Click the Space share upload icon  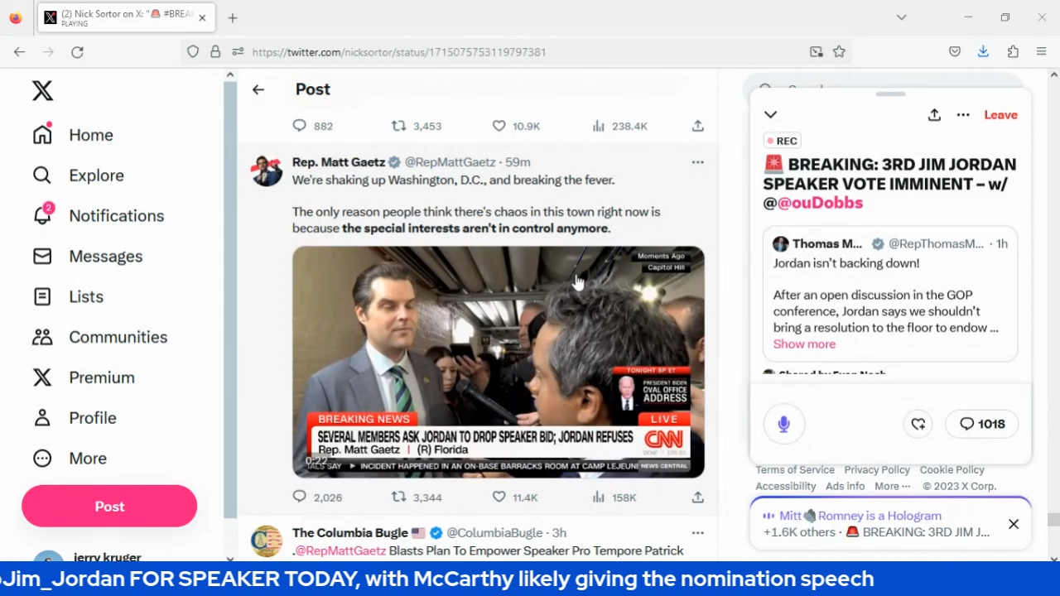934,115
